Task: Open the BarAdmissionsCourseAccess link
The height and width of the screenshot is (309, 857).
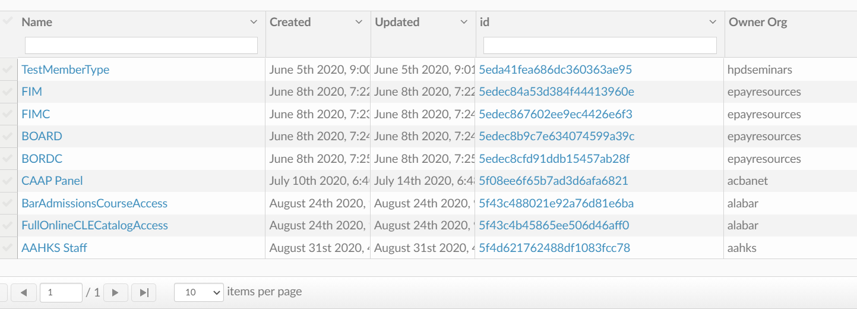Action: tap(94, 203)
